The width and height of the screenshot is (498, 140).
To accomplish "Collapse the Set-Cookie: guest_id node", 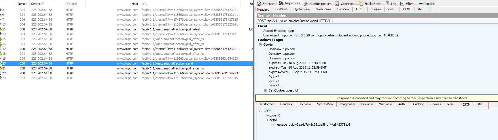I will pyautogui.click(x=266, y=90).
